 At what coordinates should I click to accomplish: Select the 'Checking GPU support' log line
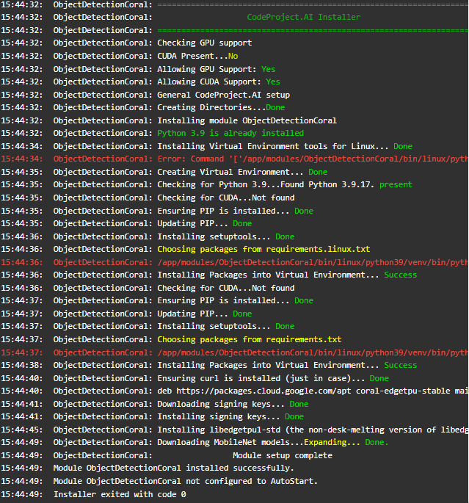coord(126,43)
